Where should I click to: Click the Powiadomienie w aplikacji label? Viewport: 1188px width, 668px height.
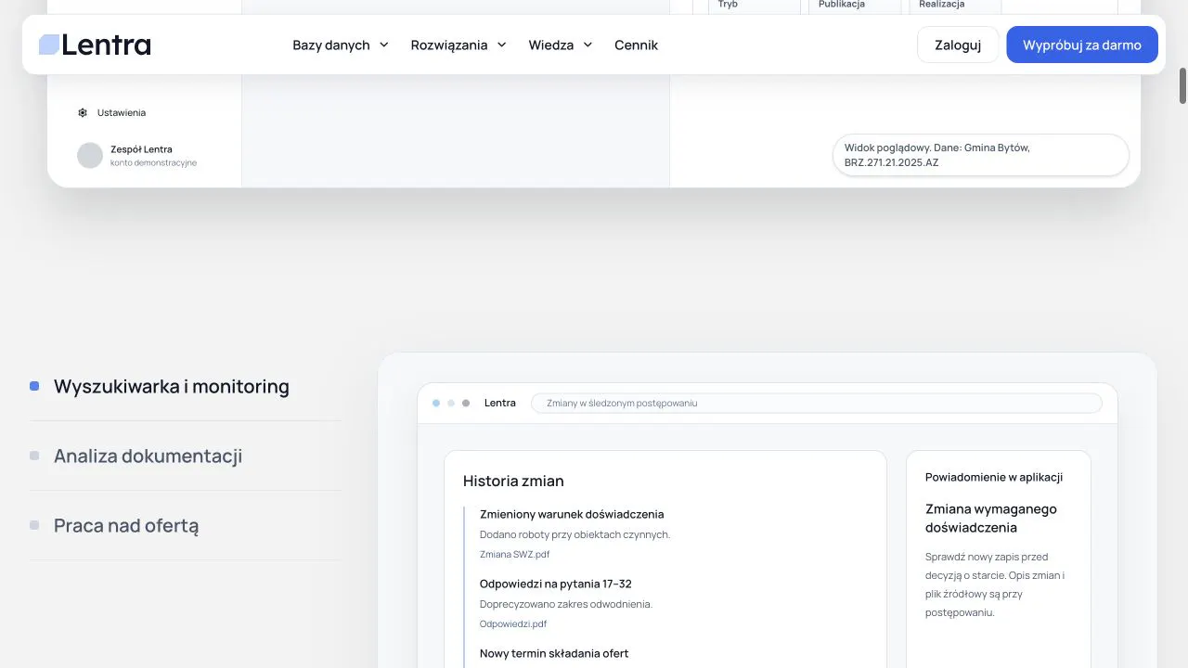coord(994,477)
